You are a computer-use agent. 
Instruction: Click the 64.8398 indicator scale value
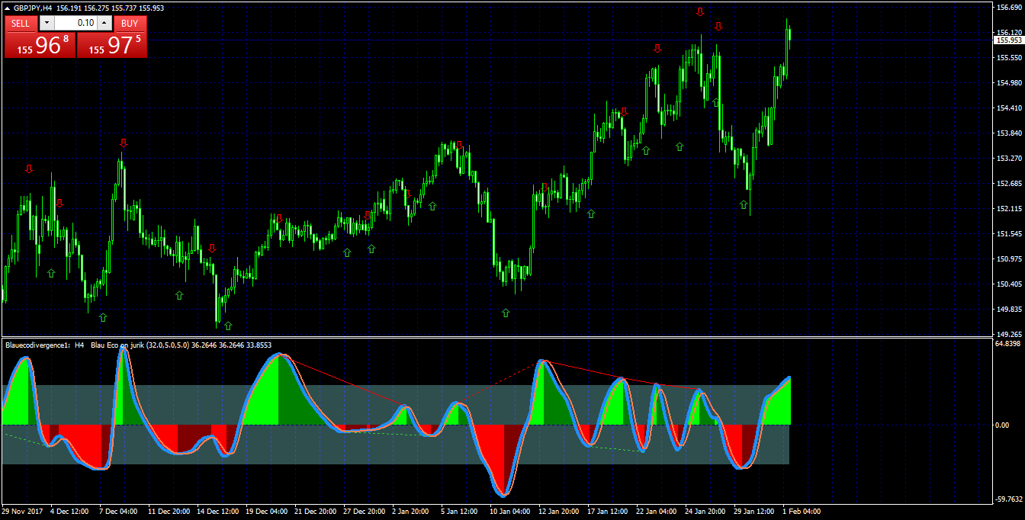click(x=1008, y=344)
